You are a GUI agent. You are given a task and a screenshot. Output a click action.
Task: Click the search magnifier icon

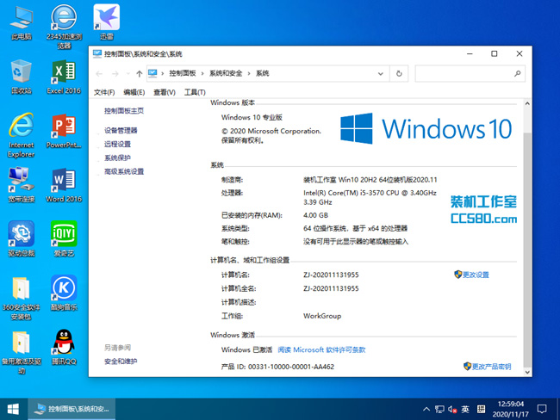517,73
